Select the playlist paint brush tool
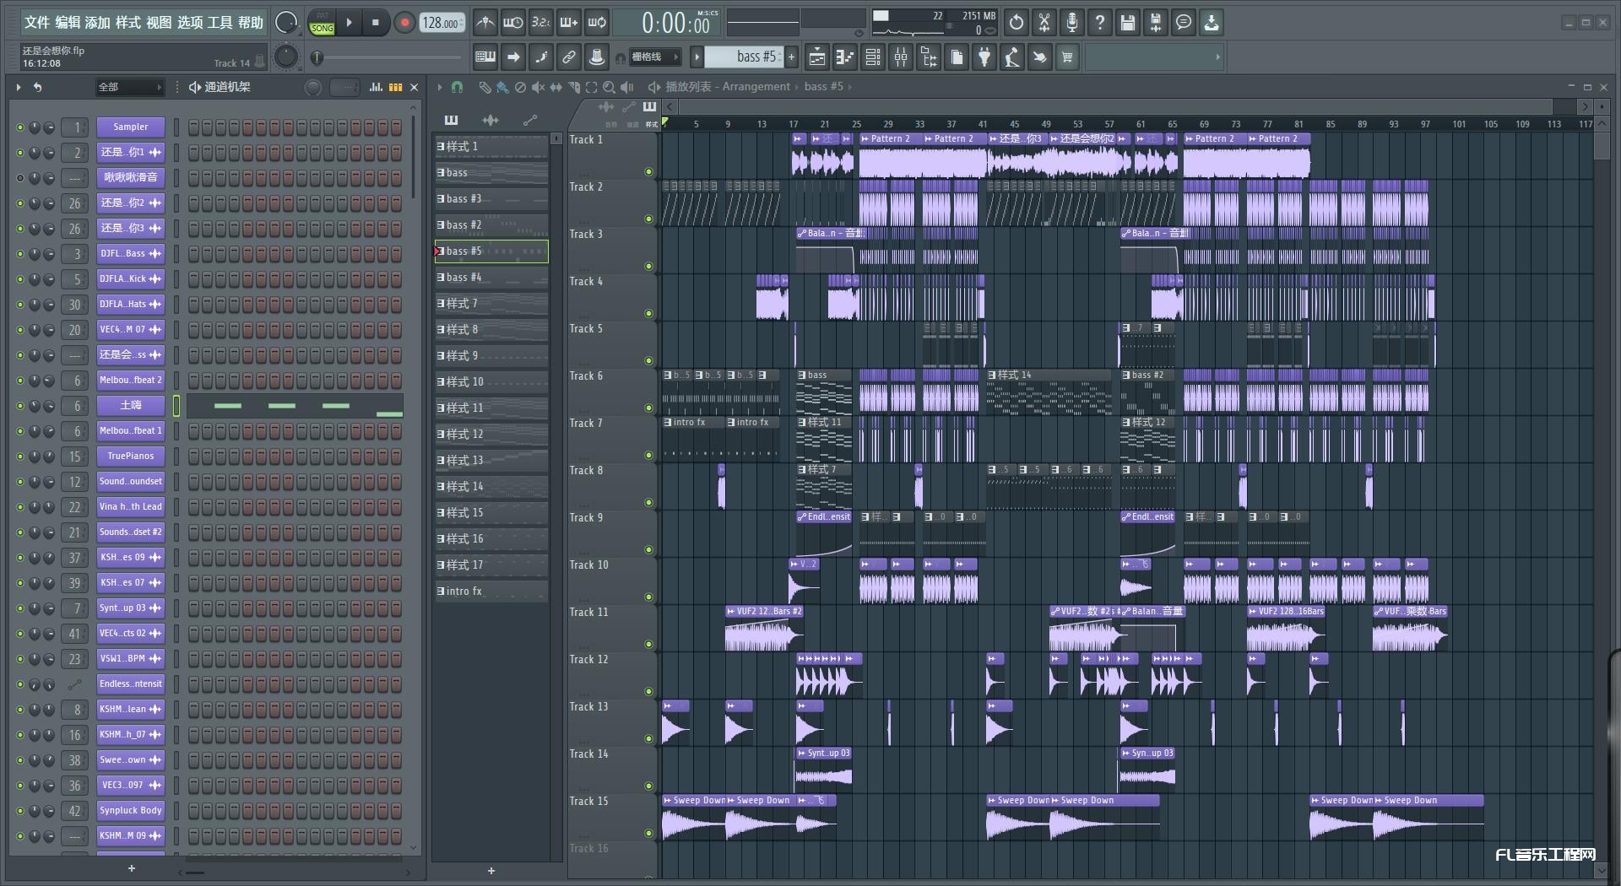Image resolution: width=1621 pixels, height=886 pixels. [502, 87]
